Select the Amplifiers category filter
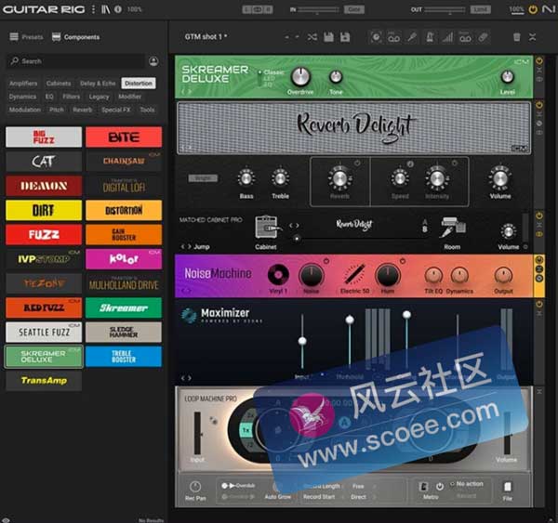 point(23,84)
